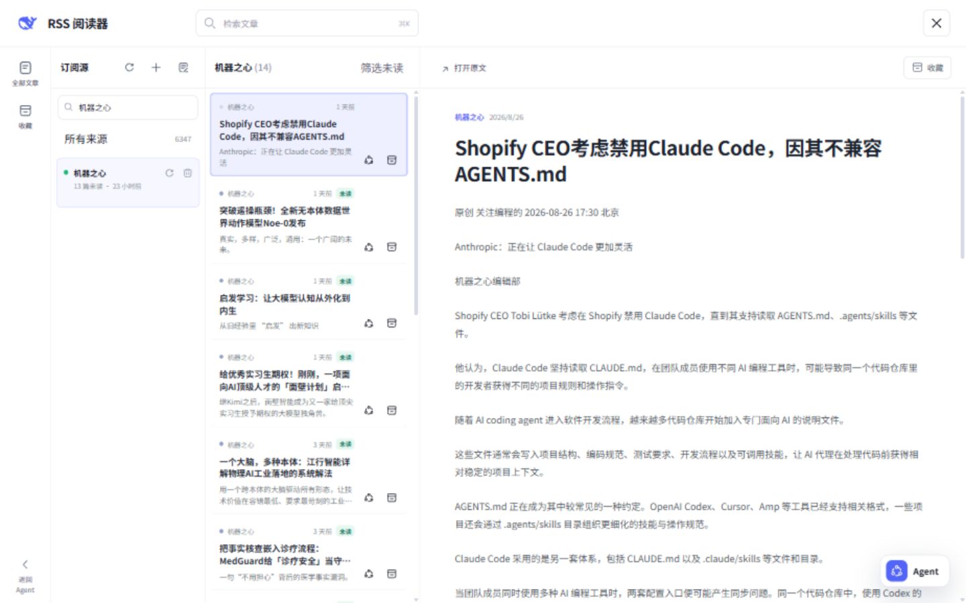This screenshot has height=603, width=966.
Task: Archive the Noe-0发布 article card
Action: (392, 247)
